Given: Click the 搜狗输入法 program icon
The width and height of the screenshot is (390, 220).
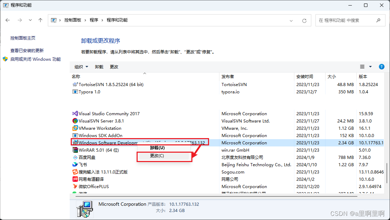Looking at the screenshot, I should point(75,172).
